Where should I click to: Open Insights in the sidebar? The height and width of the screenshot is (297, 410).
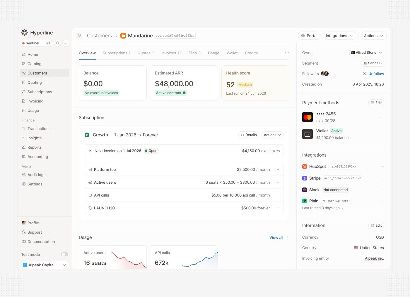(x=45, y=138)
